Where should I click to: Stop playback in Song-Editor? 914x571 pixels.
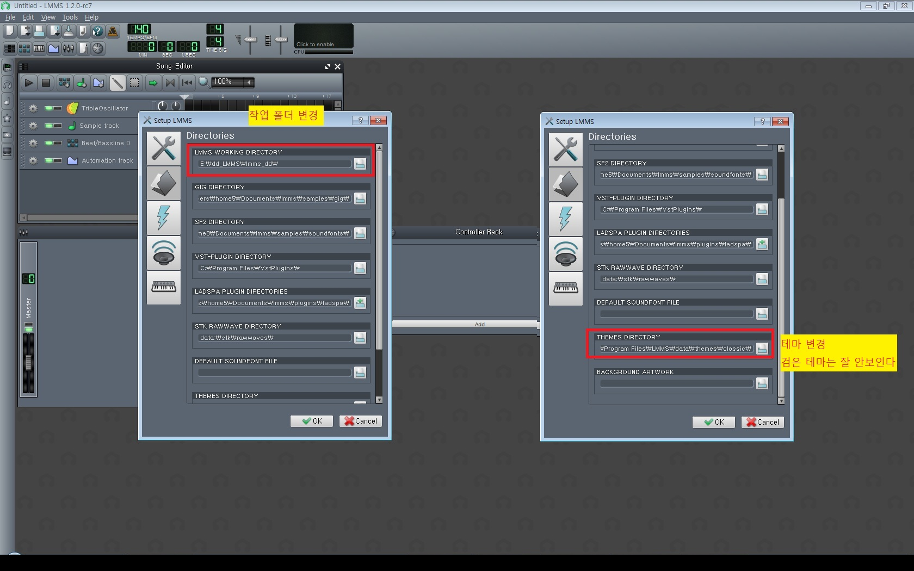coord(46,83)
